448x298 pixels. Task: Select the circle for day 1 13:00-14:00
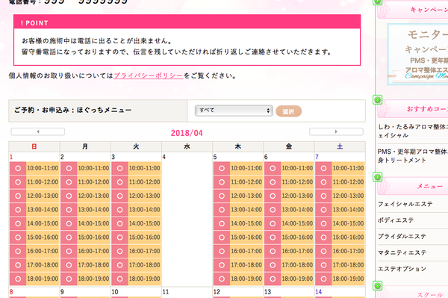pyautogui.click(x=18, y=210)
